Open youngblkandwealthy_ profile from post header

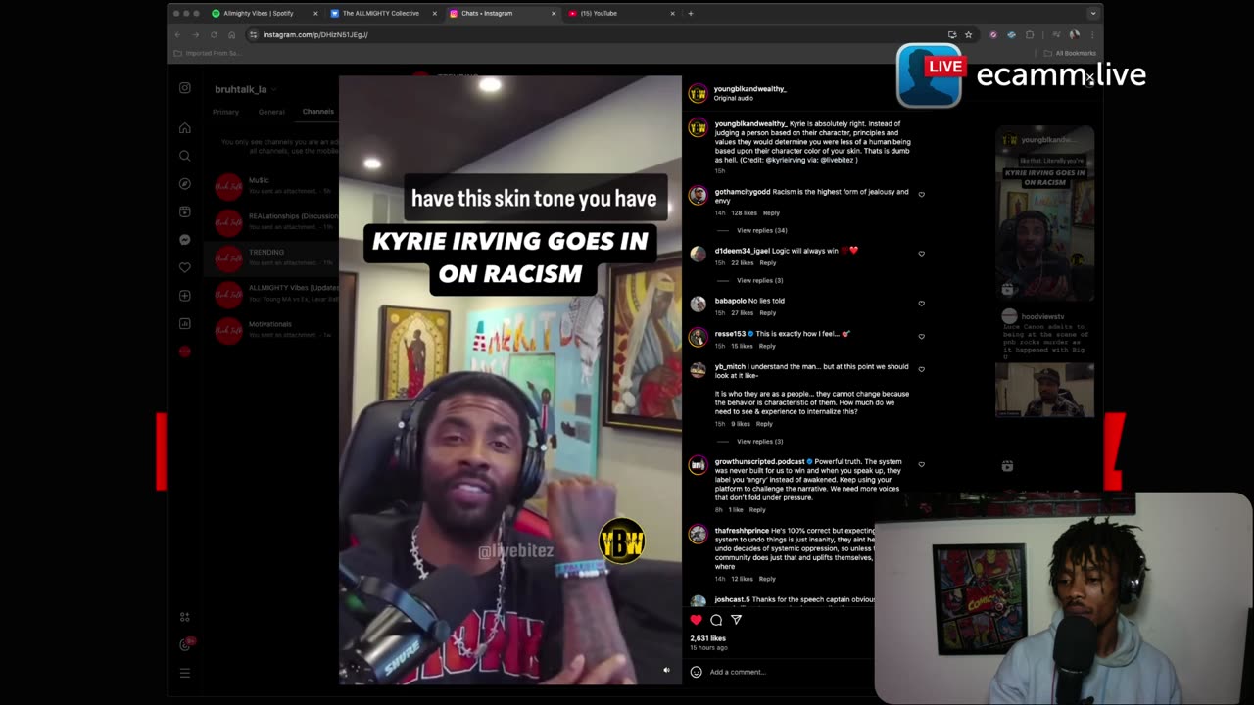pos(749,89)
